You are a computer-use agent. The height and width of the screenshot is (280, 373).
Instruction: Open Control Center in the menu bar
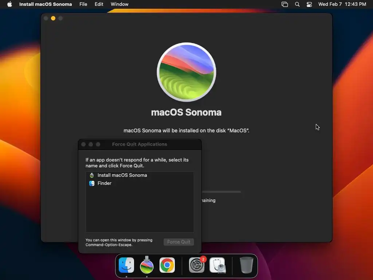309,4
